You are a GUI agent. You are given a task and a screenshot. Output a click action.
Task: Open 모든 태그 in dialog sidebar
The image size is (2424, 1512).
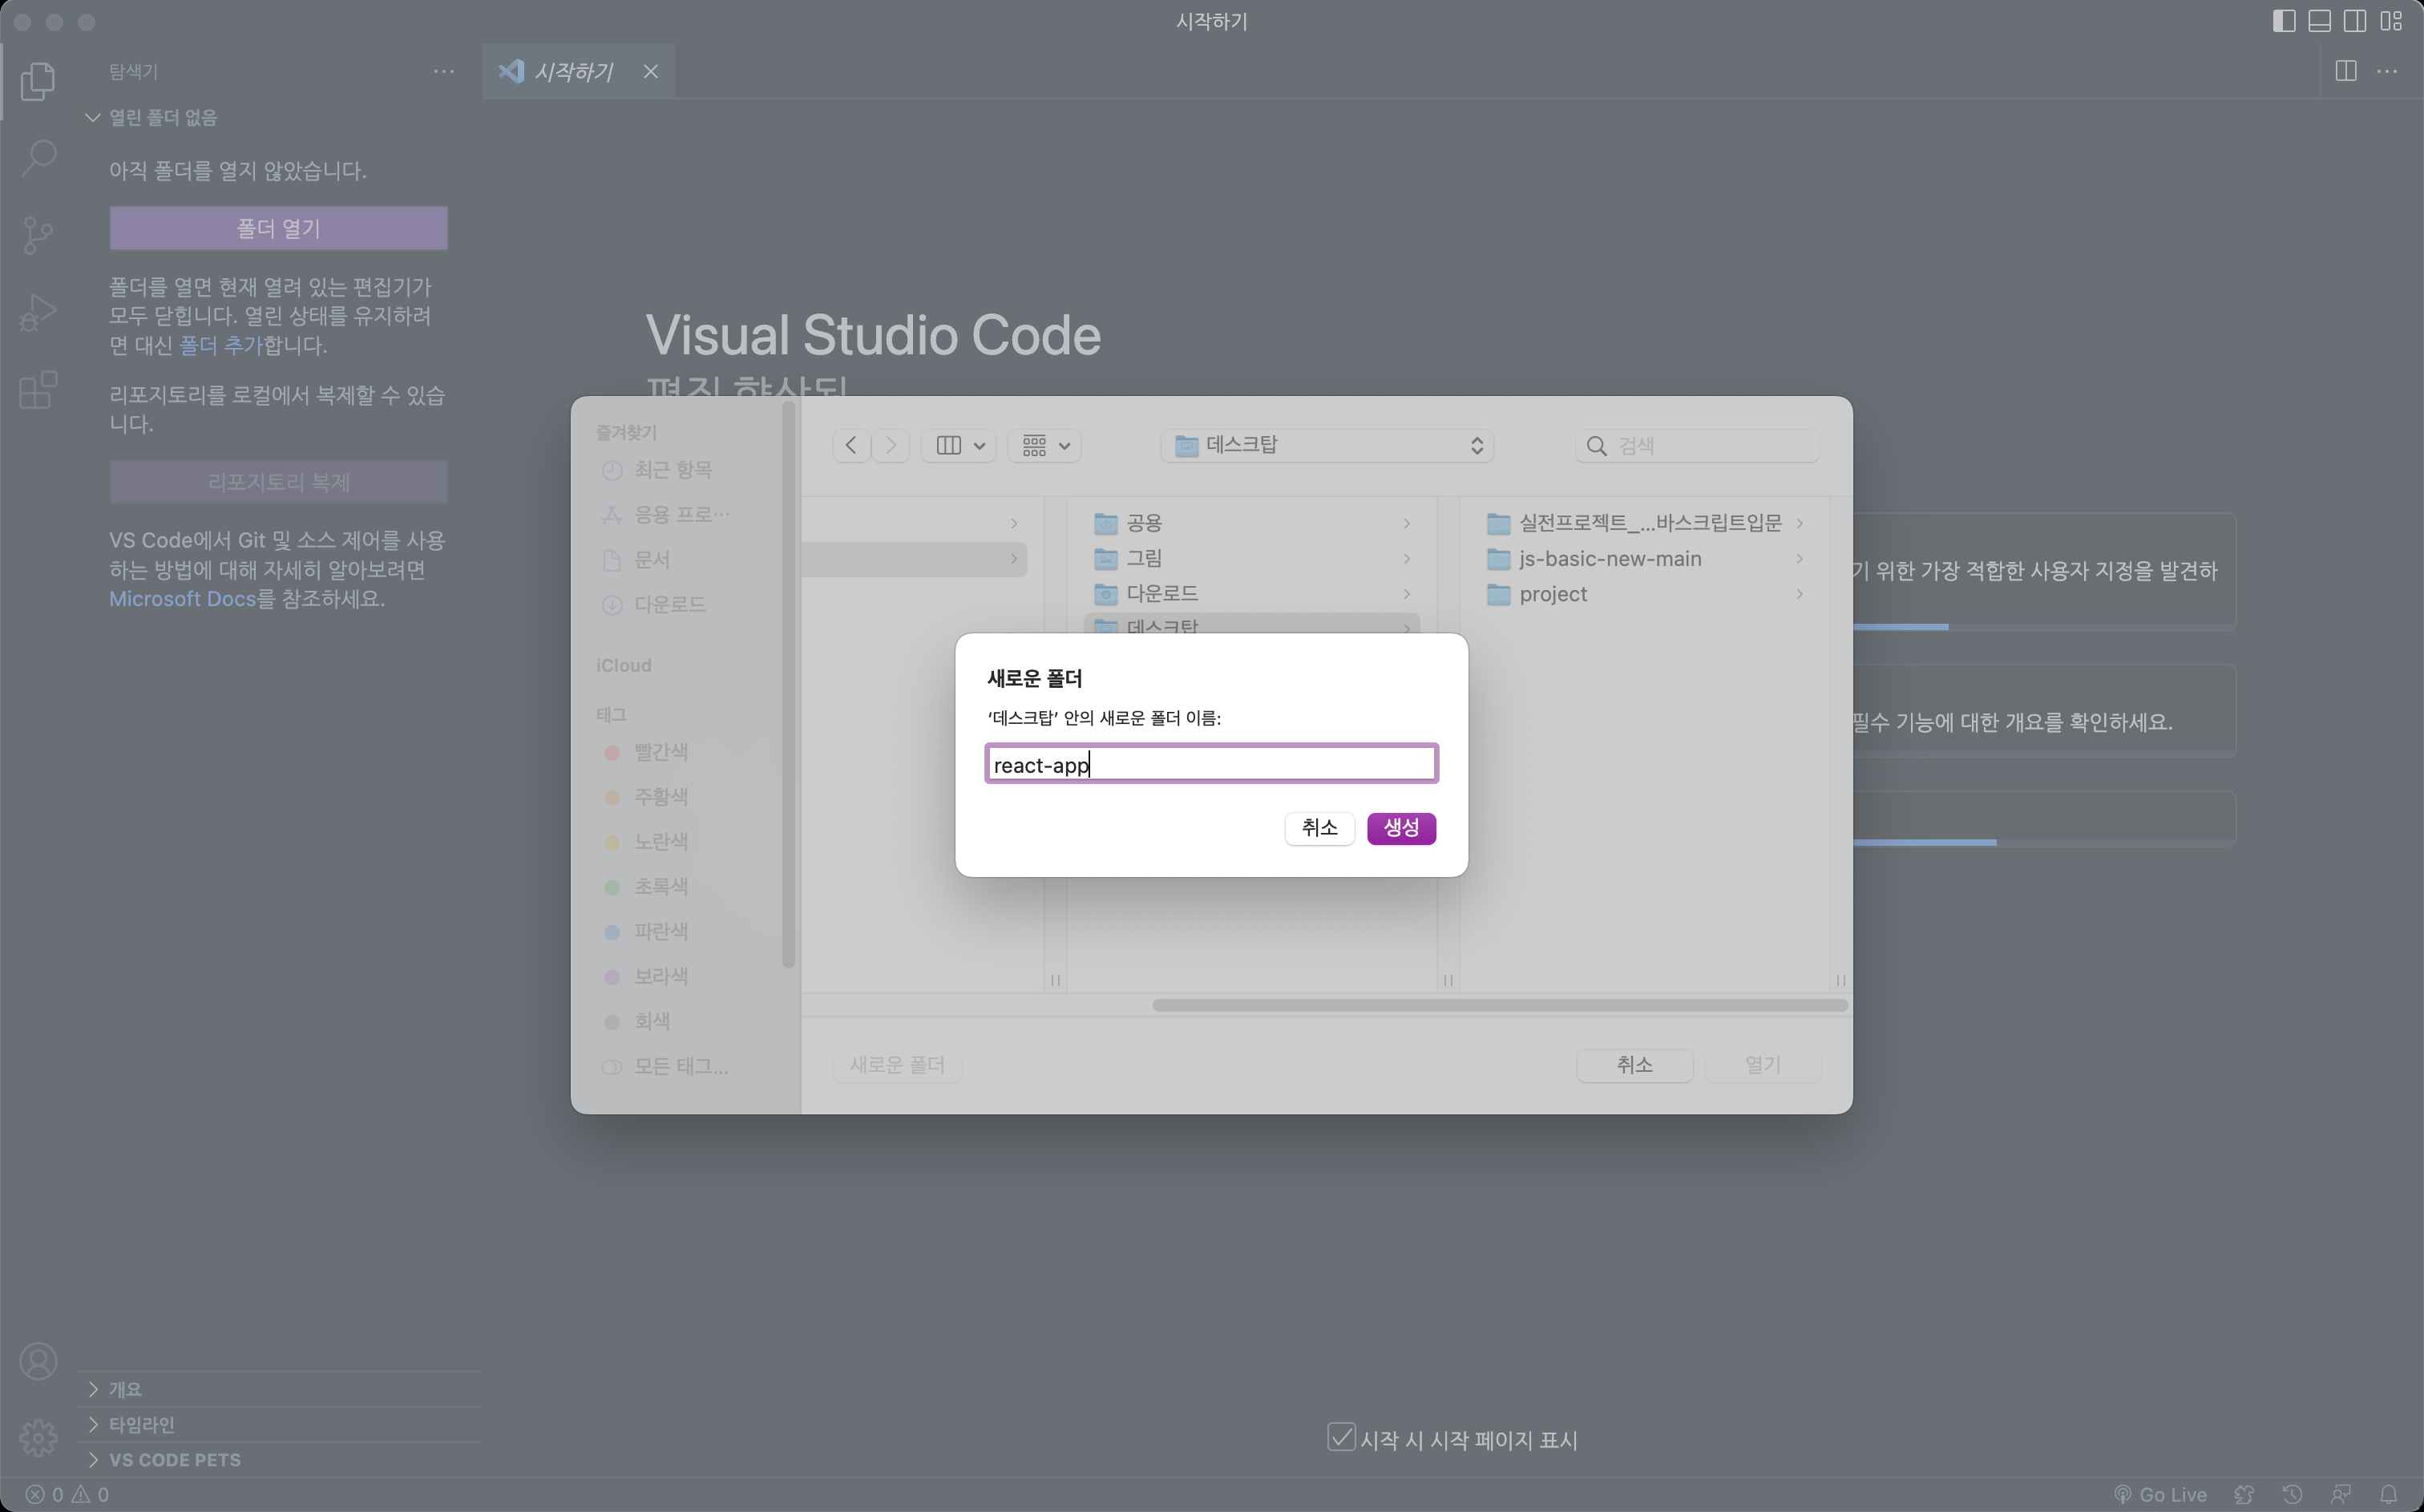click(665, 1066)
